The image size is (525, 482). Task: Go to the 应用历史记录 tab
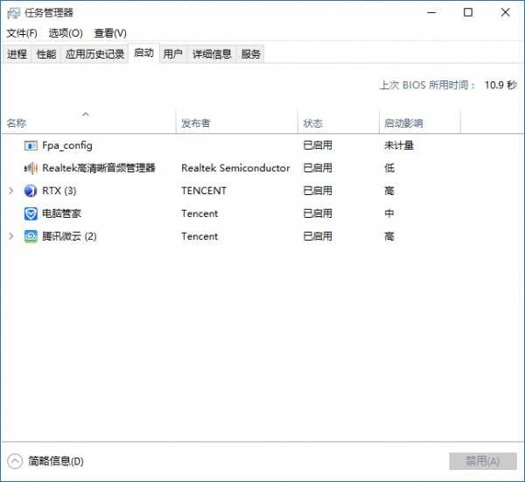pos(94,54)
